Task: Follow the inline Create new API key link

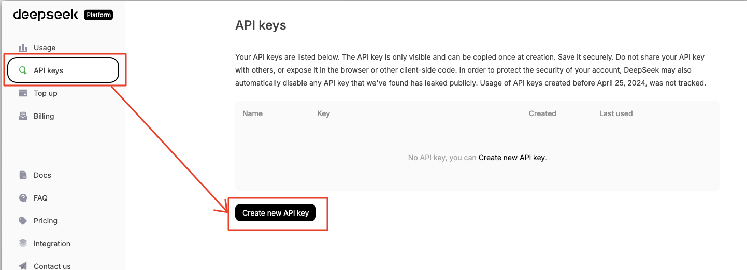Action: point(511,158)
